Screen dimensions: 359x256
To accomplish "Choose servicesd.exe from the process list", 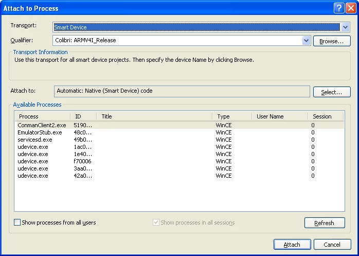I will [x=35, y=140].
